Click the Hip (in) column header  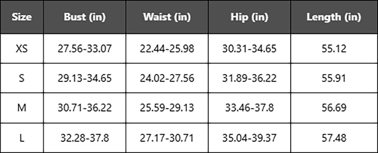click(249, 17)
